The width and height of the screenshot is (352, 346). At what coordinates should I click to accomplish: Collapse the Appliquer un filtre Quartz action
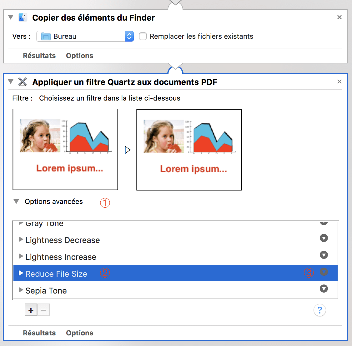[x=11, y=82]
